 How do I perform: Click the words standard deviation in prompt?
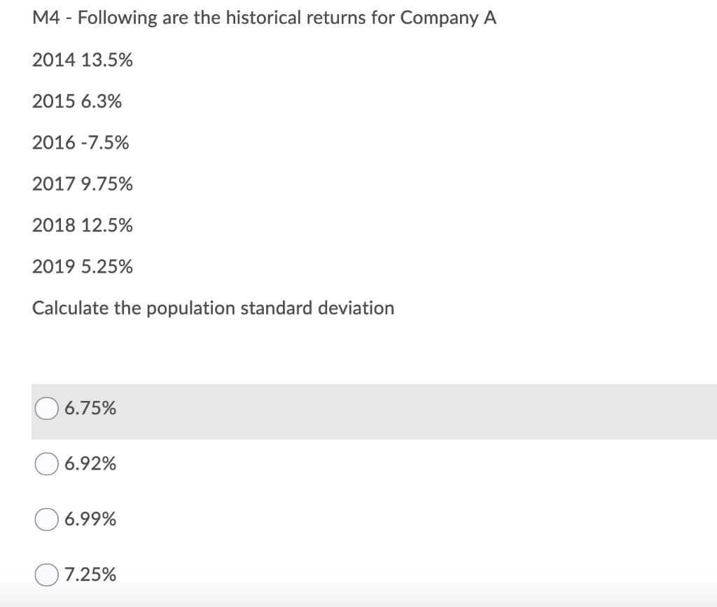[317, 308]
